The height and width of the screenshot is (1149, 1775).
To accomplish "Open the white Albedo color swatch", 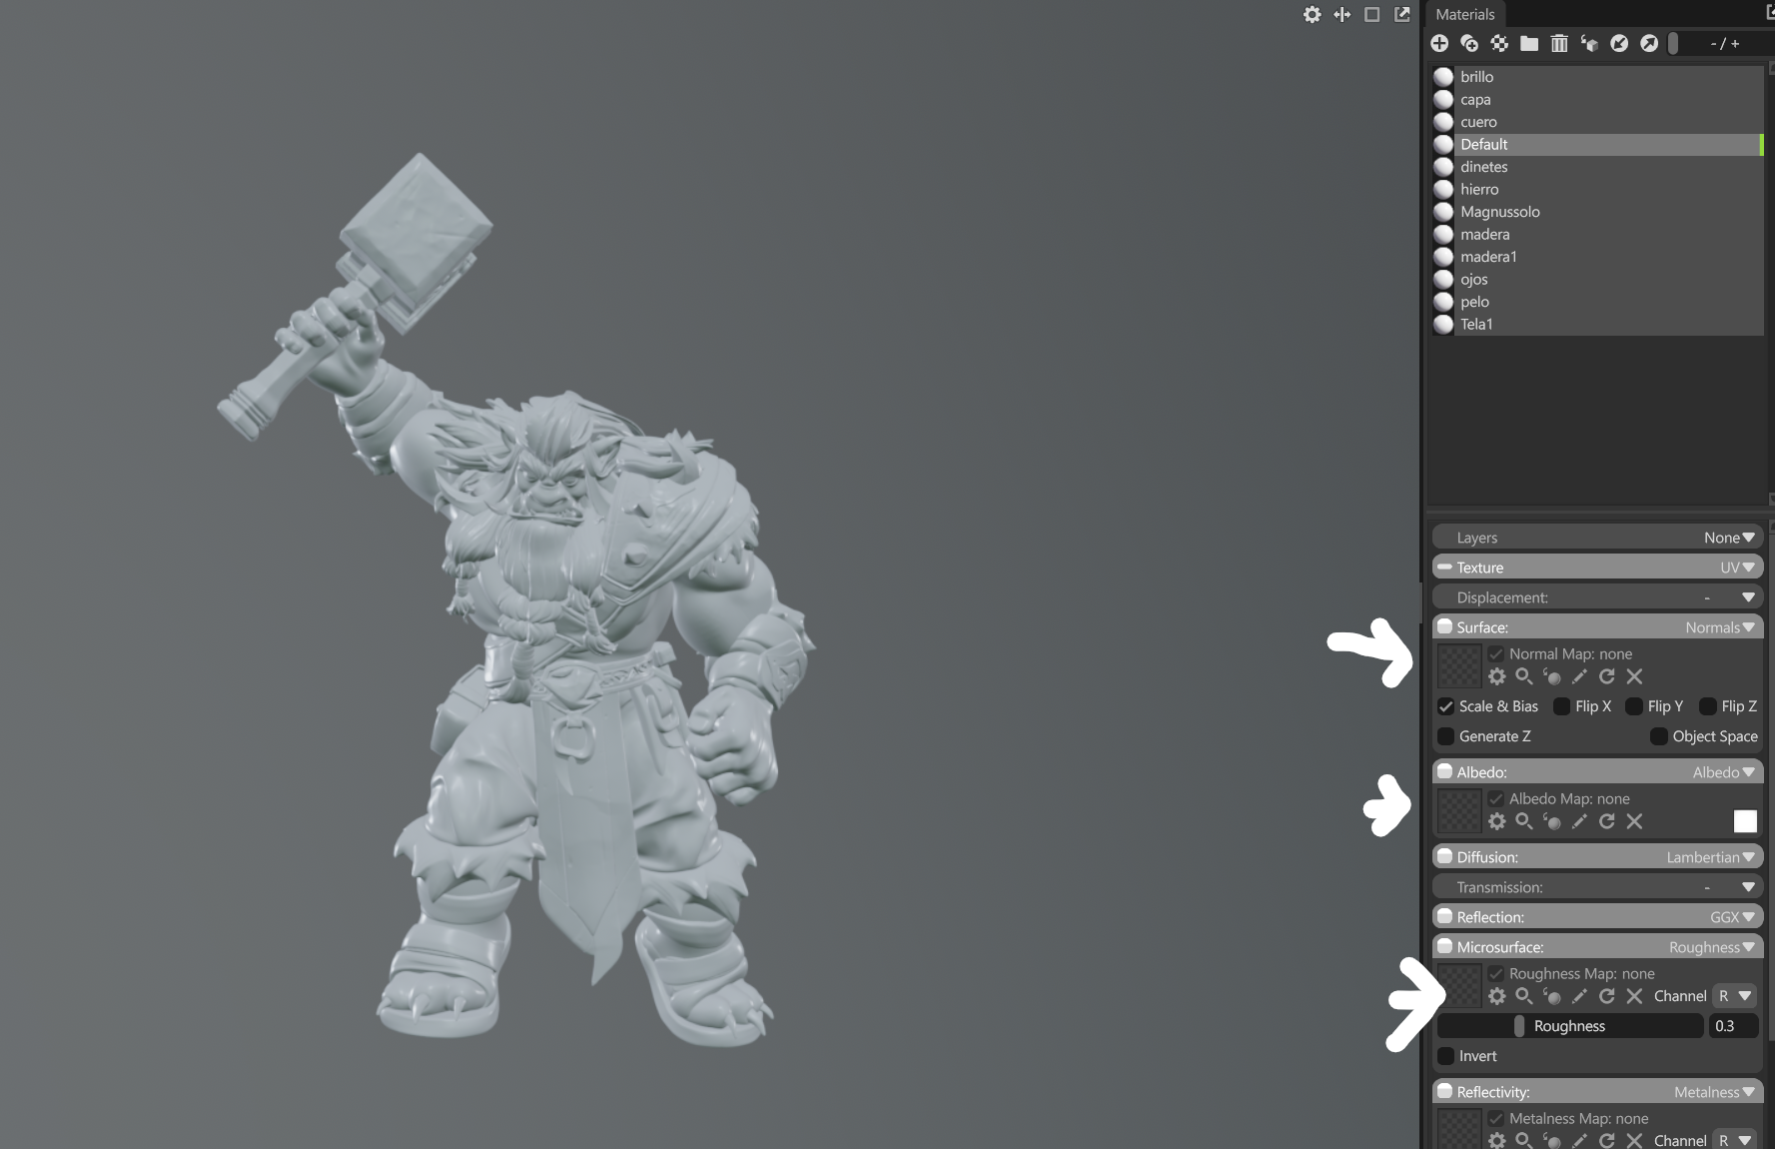I will (1745, 821).
